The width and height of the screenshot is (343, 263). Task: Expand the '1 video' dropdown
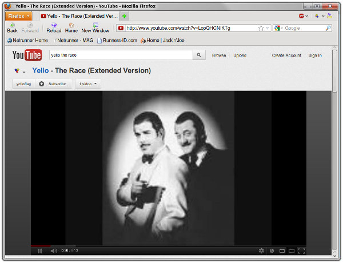(88, 84)
